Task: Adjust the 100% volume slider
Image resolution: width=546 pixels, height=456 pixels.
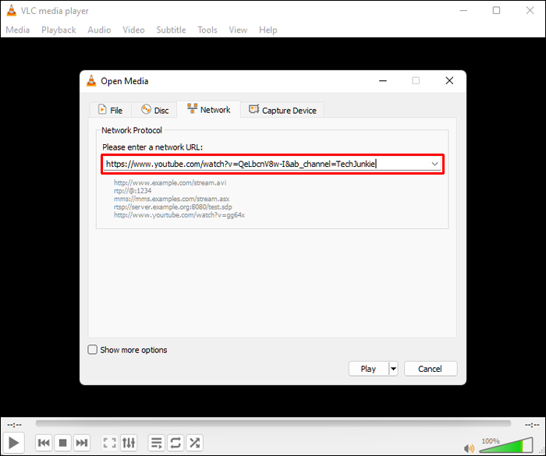Action: tap(506, 445)
